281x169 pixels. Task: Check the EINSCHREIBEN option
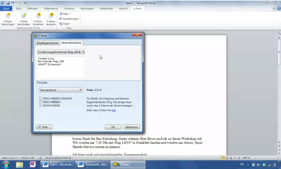click(41, 102)
